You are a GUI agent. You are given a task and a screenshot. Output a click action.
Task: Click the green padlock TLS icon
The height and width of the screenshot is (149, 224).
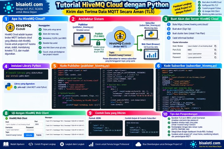(x=98, y=43)
